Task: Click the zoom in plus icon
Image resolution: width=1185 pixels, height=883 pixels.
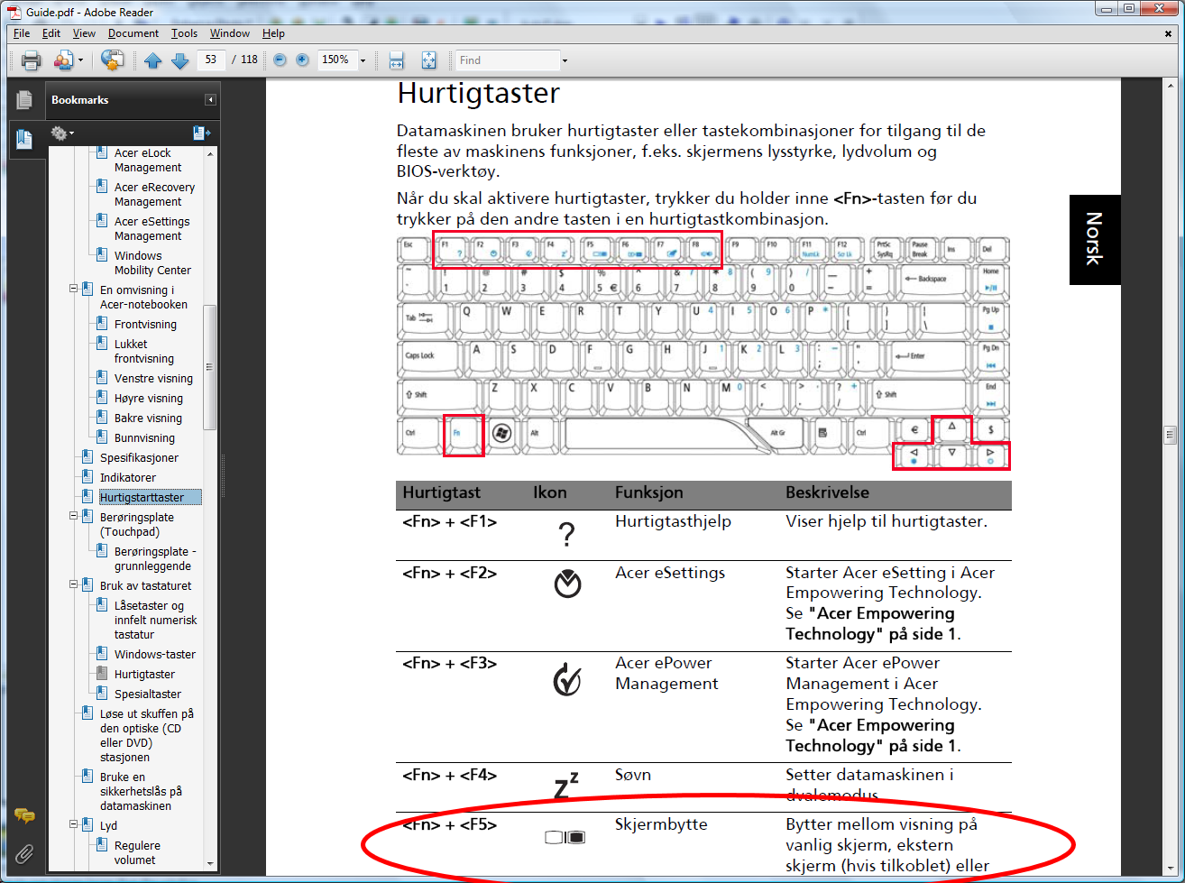Action: point(302,60)
